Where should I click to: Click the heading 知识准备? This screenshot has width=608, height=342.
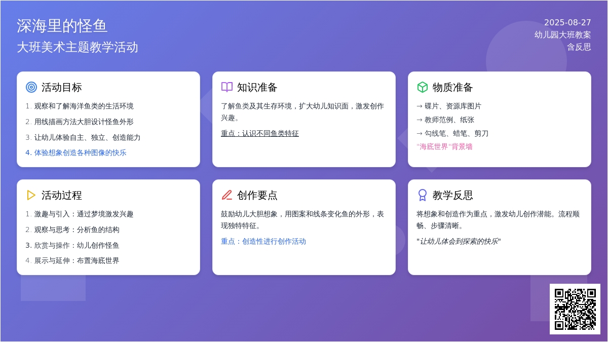[x=257, y=87]
